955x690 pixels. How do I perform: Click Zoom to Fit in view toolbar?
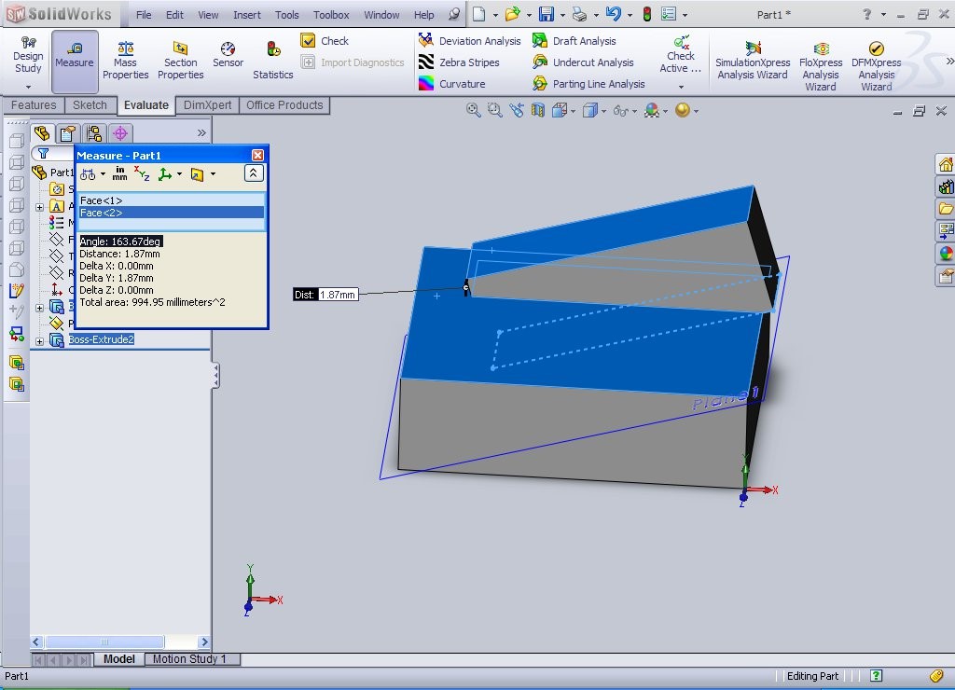click(x=473, y=110)
